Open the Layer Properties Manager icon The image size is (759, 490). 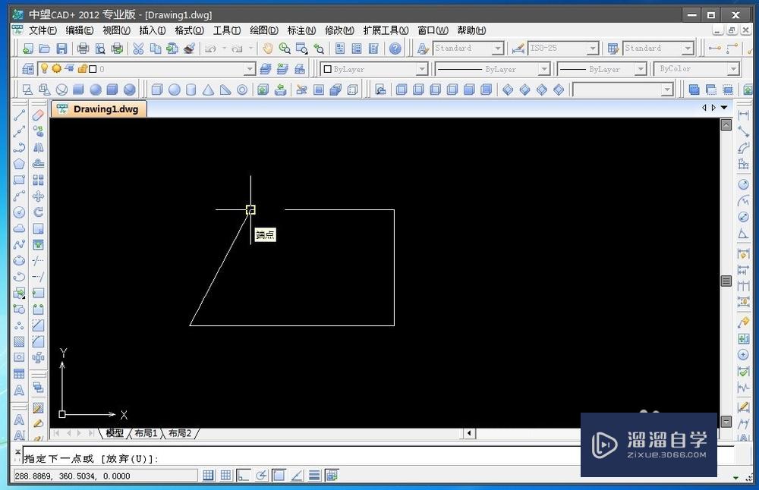pyautogui.click(x=27, y=68)
